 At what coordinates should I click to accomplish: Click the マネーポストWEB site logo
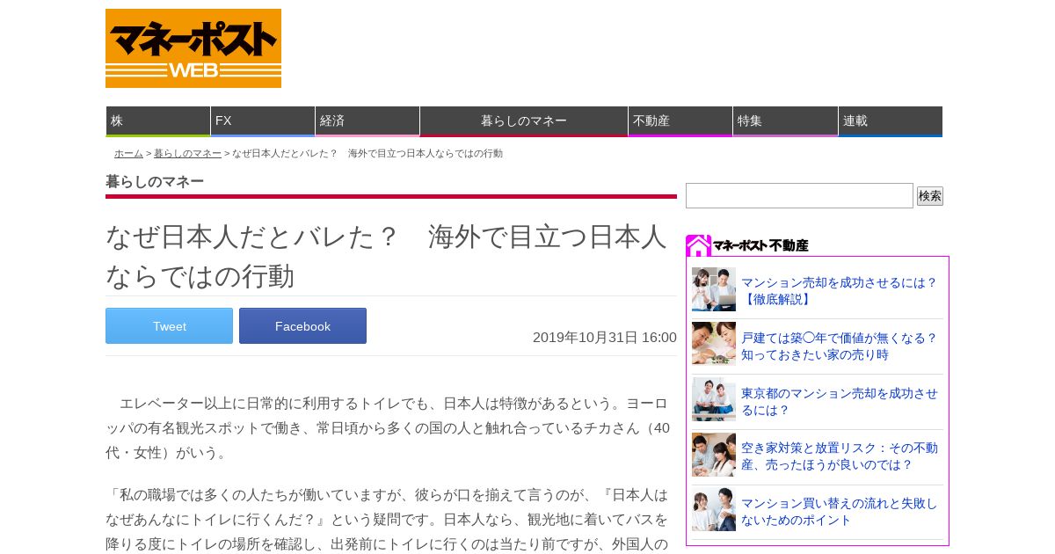pyautogui.click(x=193, y=48)
